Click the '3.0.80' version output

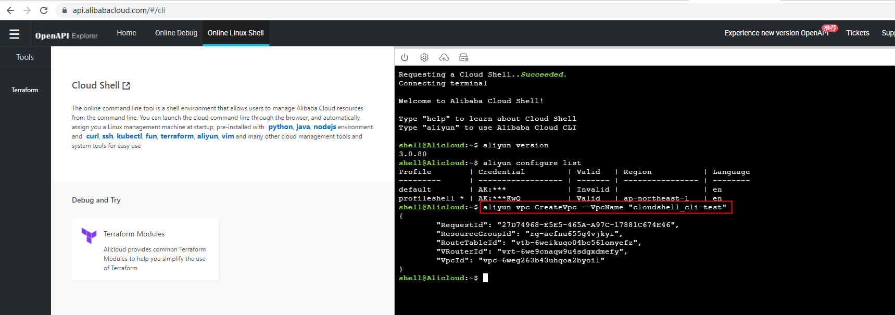point(412,154)
